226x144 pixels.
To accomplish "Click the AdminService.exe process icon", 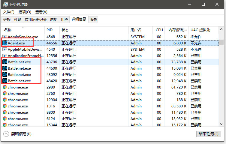I will point(5,37).
